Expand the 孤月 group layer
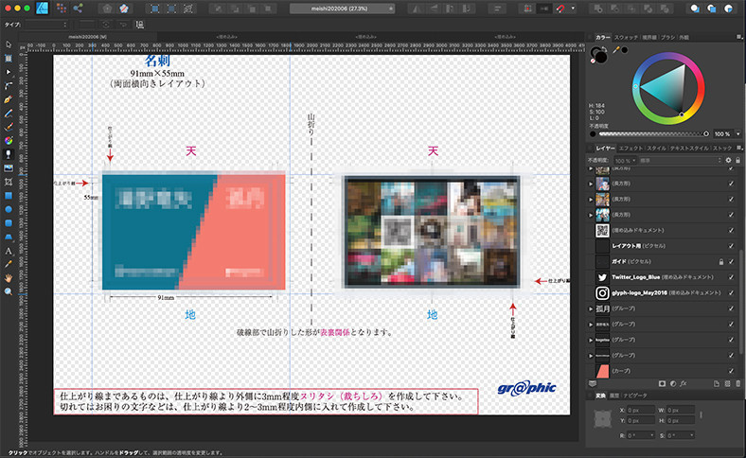 pos(591,308)
